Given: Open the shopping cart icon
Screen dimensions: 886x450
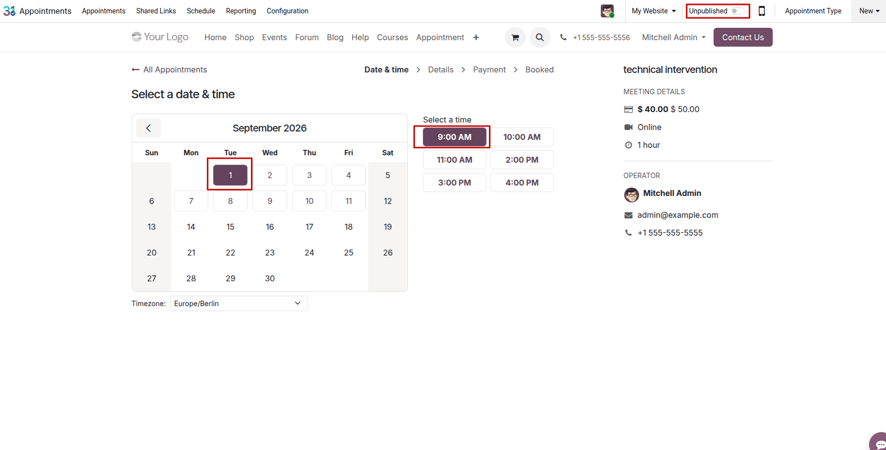Looking at the screenshot, I should click(x=515, y=37).
